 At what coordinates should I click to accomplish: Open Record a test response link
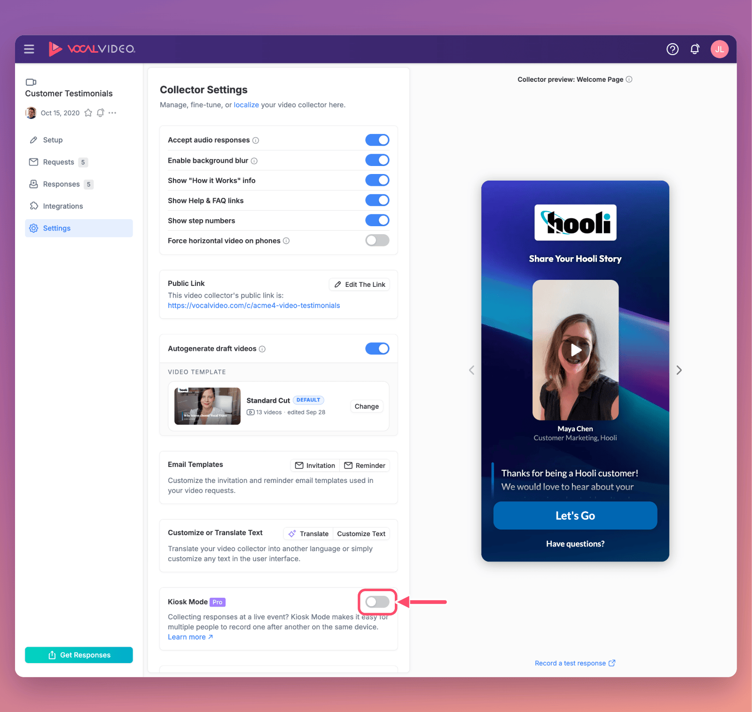(x=575, y=663)
